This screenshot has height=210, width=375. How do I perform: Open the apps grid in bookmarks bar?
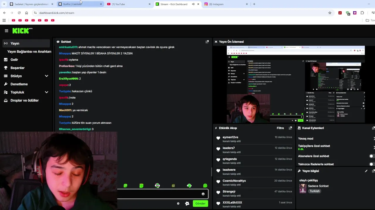[x=4, y=20]
